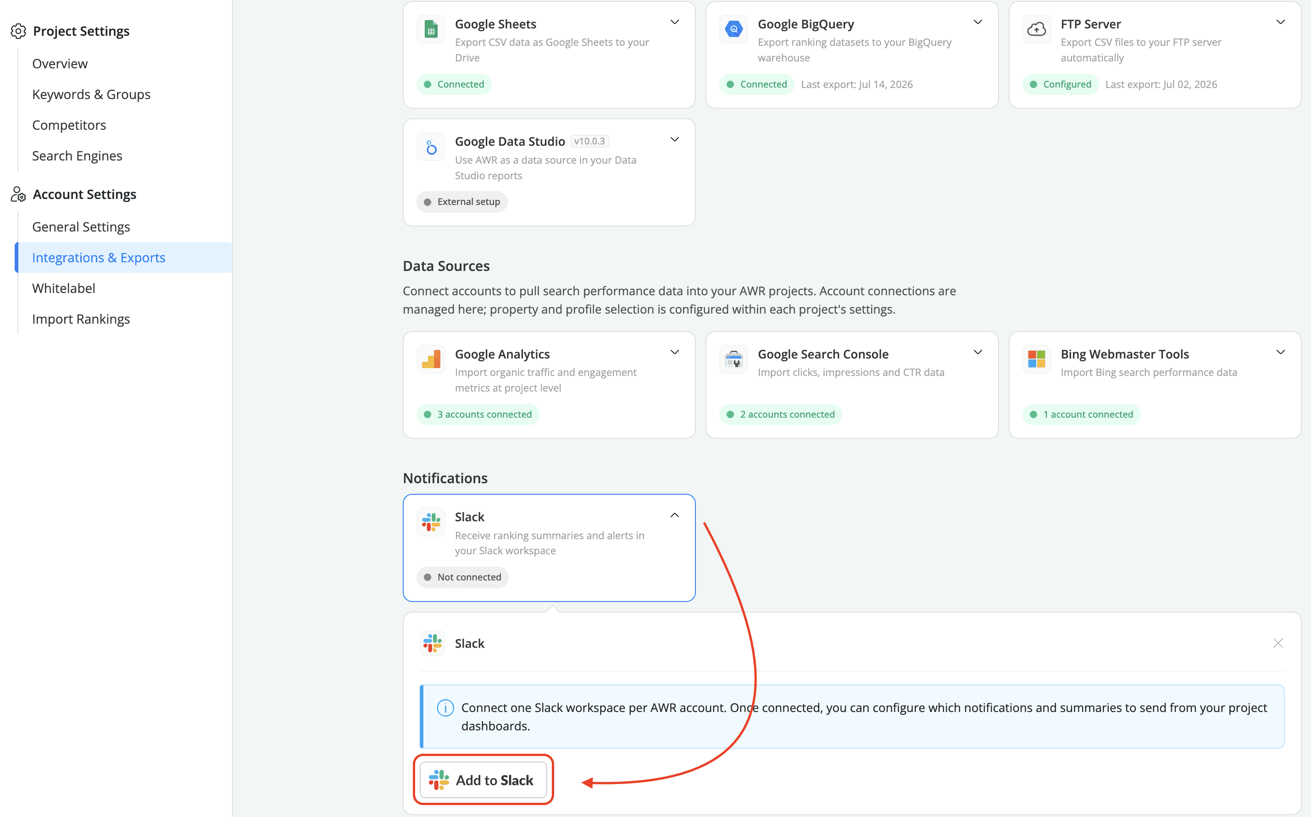
Task: Click Last export: Jul 02, 2026 text
Action: [1161, 84]
